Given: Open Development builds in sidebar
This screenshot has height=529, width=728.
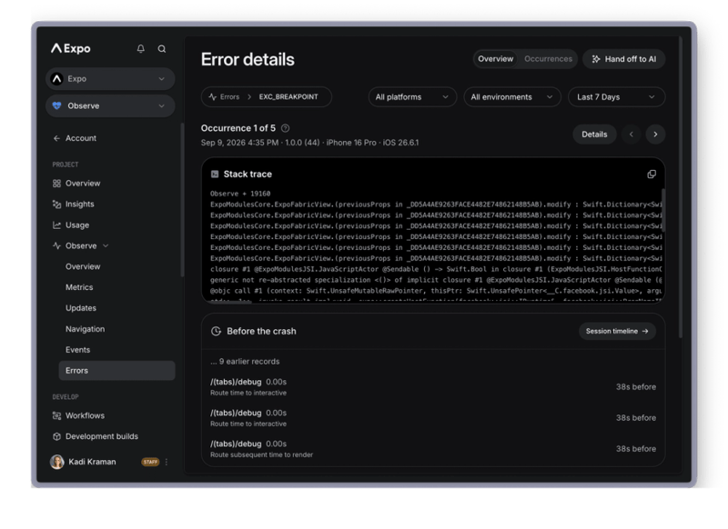Looking at the screenshot, I should point(96,436).
